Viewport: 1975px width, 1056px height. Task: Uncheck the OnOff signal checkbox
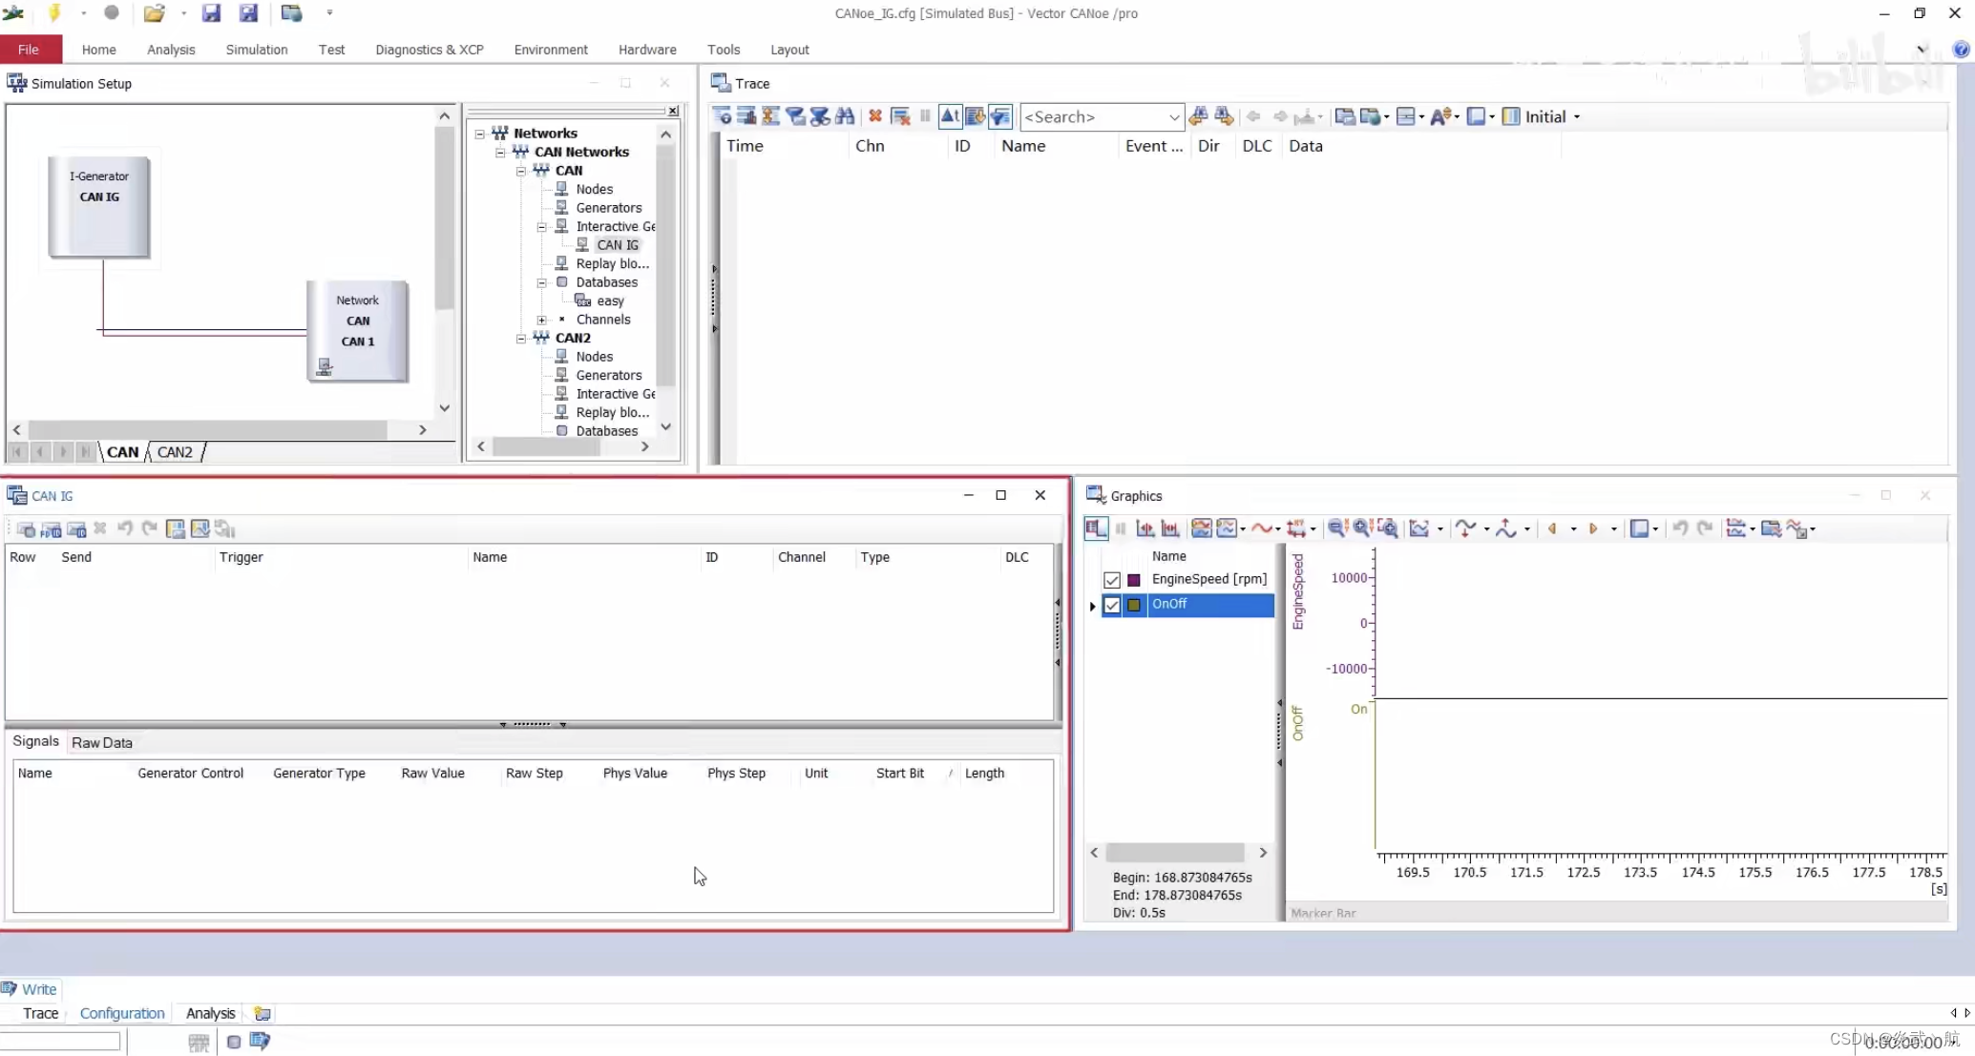pos(1111,605)
